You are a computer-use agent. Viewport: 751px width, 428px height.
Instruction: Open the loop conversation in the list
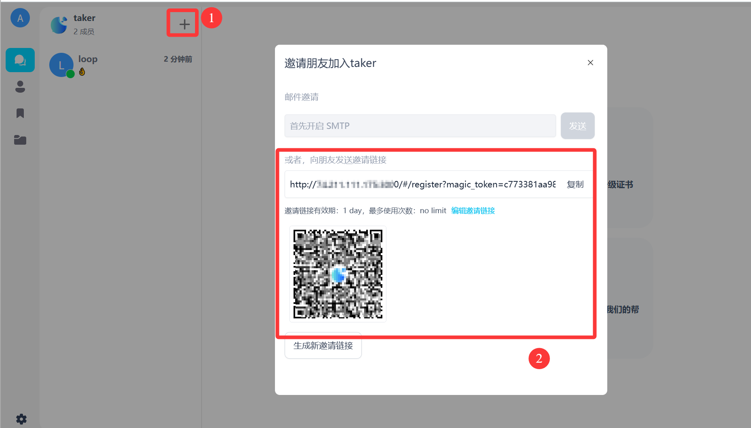click(x=121, y=65)
